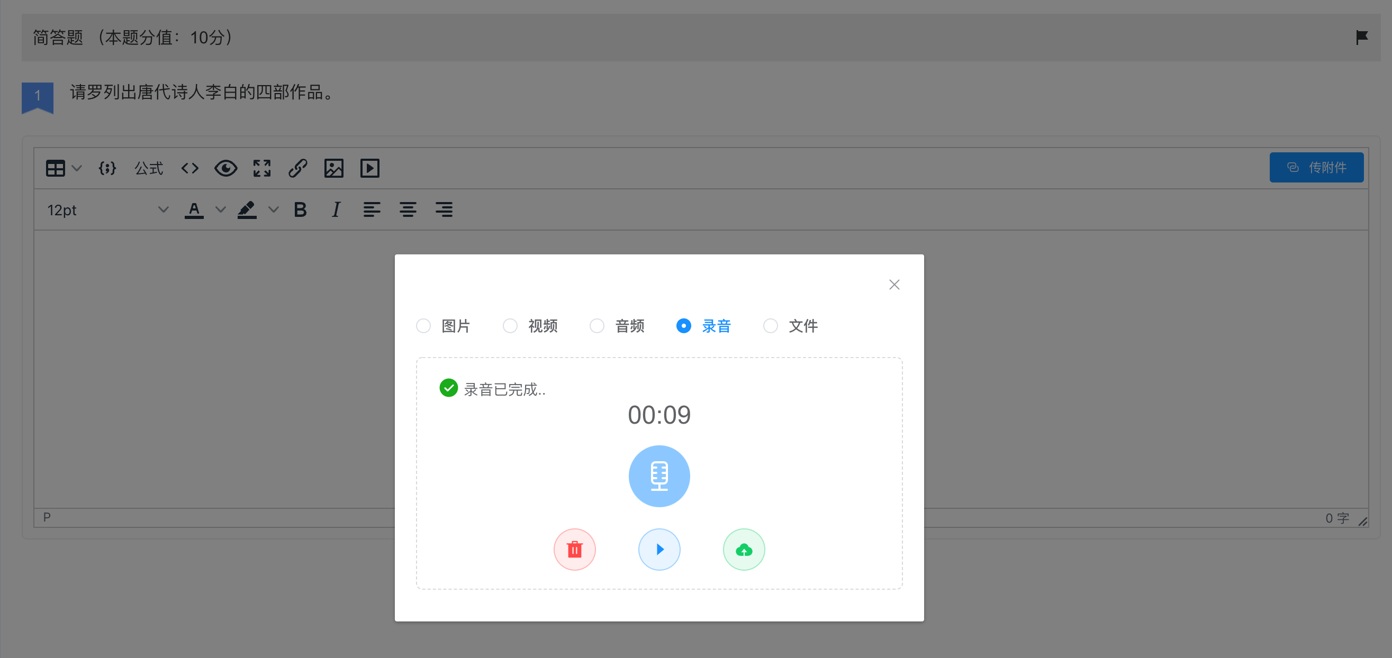The width and height of the screenshot is (1392, 658).
Task: Play back the recorded audio
Action: point(659,550)
